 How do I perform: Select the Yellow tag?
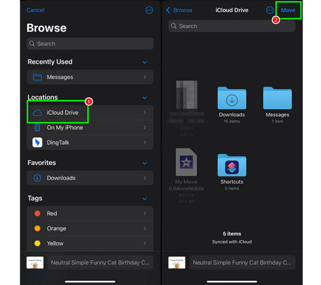(90, 243)
